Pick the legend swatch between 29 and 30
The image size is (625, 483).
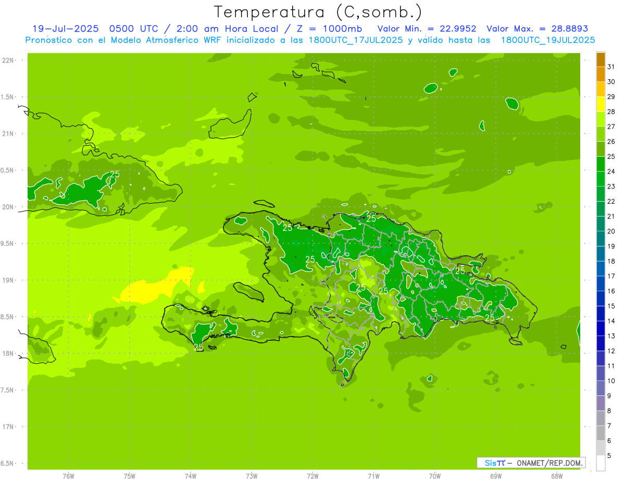click(x=601, y=89)
